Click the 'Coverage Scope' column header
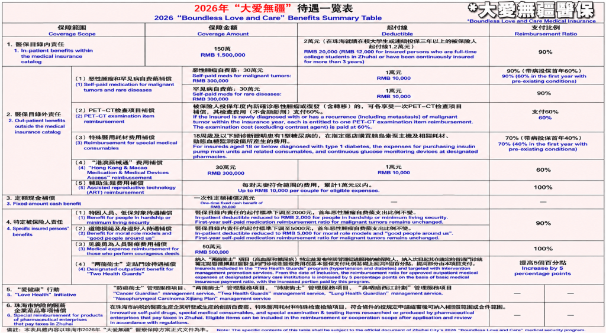This screenshot has height=333, width=606. point(72,31)
